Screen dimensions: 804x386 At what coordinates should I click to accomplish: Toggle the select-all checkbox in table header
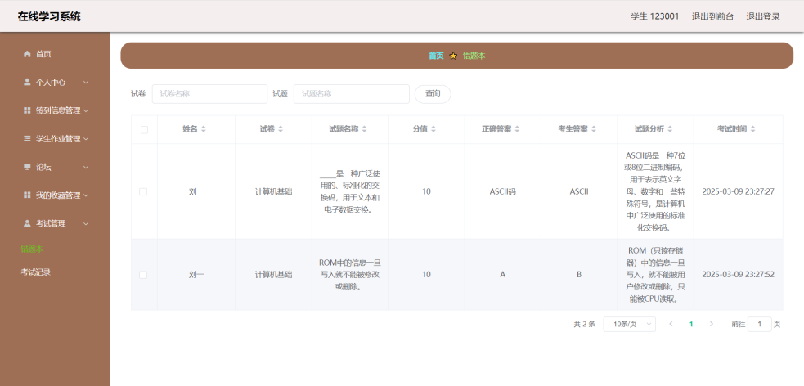(144, 129)
